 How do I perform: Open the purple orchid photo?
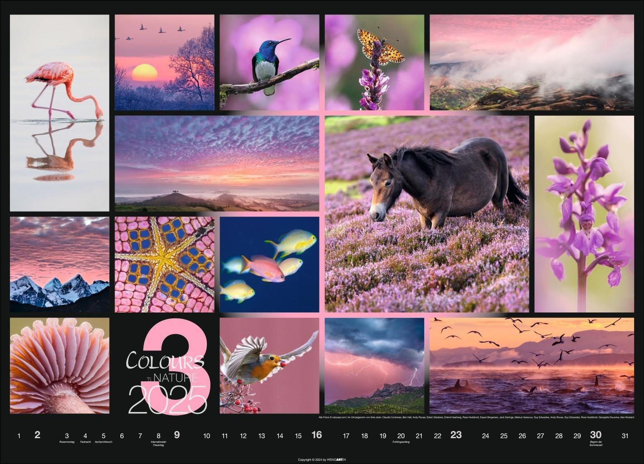(x=584, y=214)
